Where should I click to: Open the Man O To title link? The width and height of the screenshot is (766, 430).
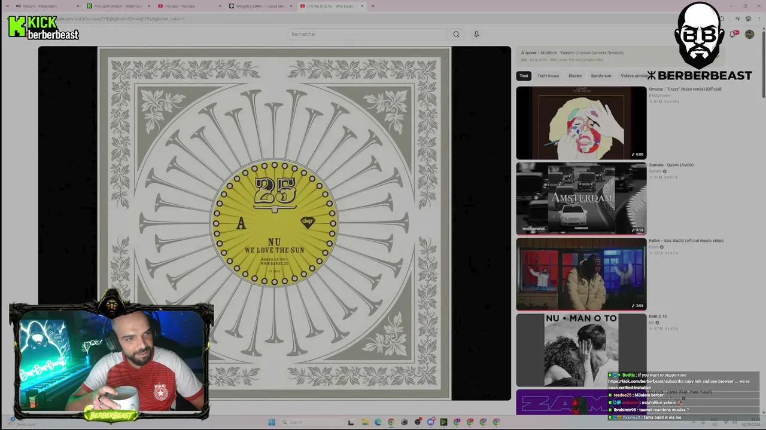(x=658, y=317)
